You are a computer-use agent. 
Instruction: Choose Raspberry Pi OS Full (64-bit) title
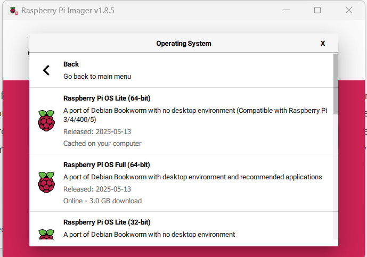(107, 165)
